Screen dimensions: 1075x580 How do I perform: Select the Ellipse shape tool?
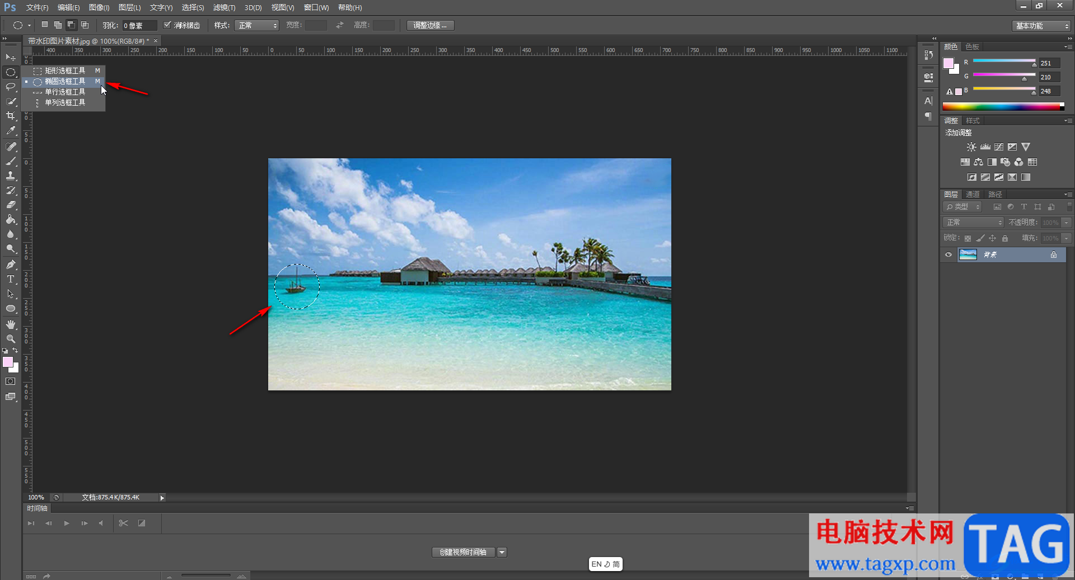11,308
